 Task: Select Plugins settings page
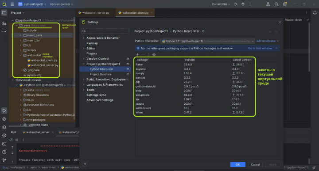click(92, 53)
